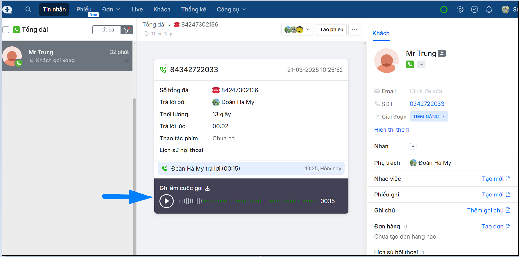The image size is (519, 257).
Task: Open the Mr Trung conversation item
Action: click(67, 56)
